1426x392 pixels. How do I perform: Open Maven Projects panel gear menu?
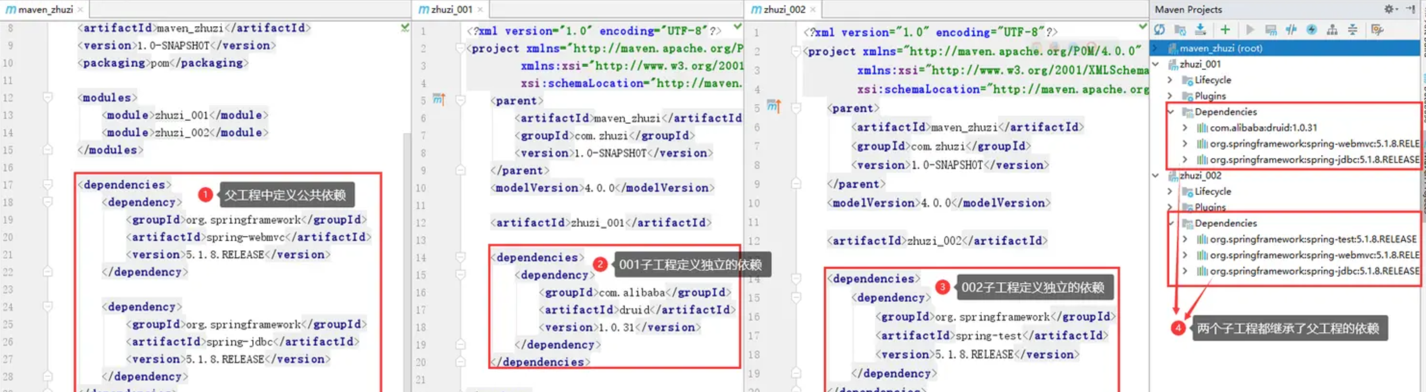click(x=1390, y=9)
